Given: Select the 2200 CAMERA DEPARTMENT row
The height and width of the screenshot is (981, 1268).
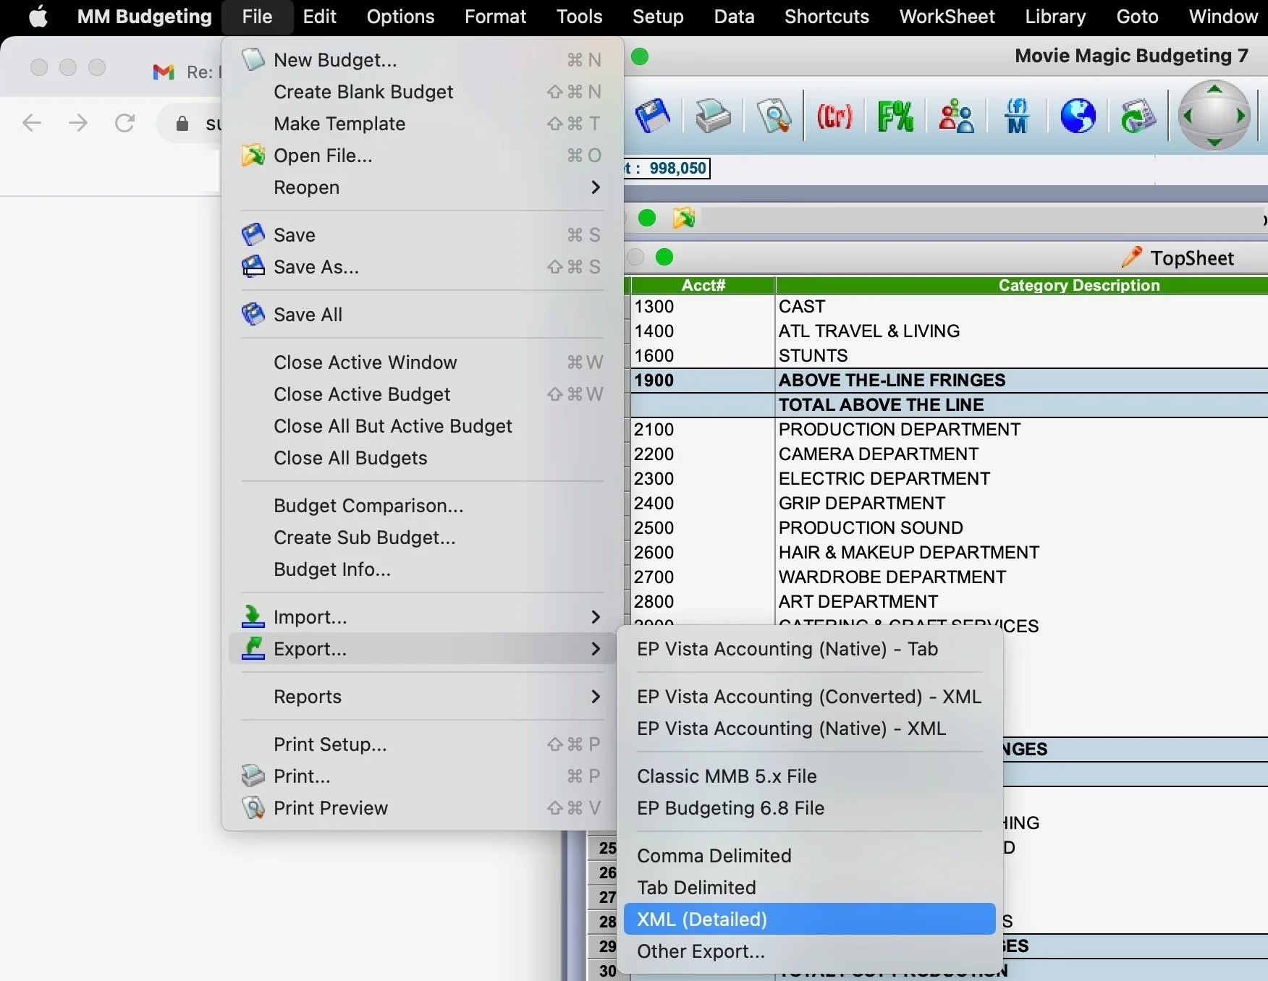Looking at the screenshot, I should pos(949,454).
